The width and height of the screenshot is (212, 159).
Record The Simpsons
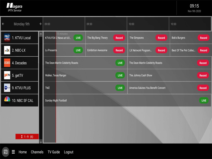click(161, 38)
